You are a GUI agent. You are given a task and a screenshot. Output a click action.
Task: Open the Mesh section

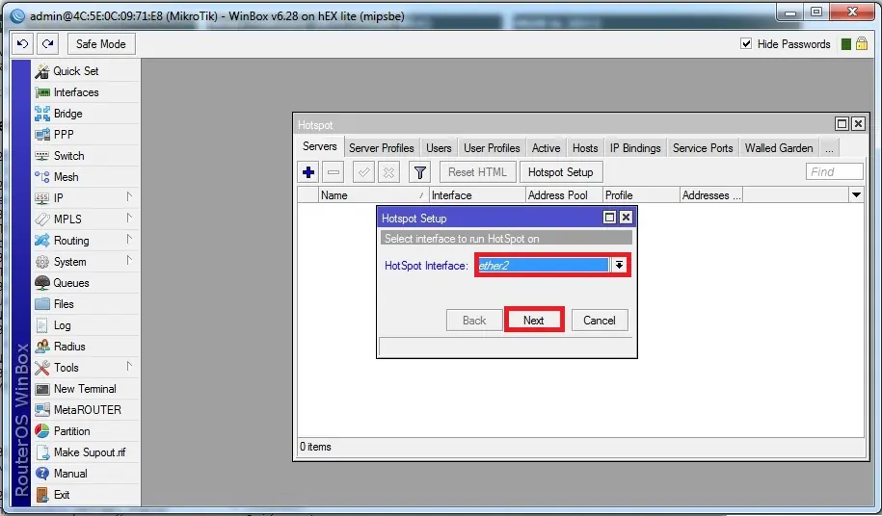[86, 177]
